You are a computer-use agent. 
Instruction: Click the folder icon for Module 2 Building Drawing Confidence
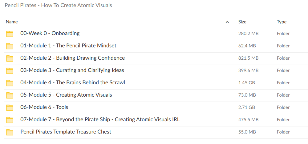click(10, 58)
